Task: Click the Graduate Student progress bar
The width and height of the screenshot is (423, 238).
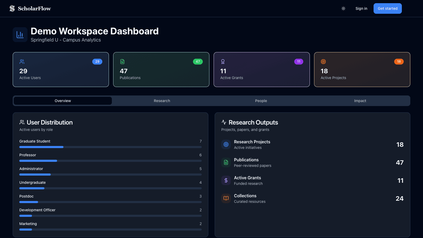Action: (x=111, y=147)
